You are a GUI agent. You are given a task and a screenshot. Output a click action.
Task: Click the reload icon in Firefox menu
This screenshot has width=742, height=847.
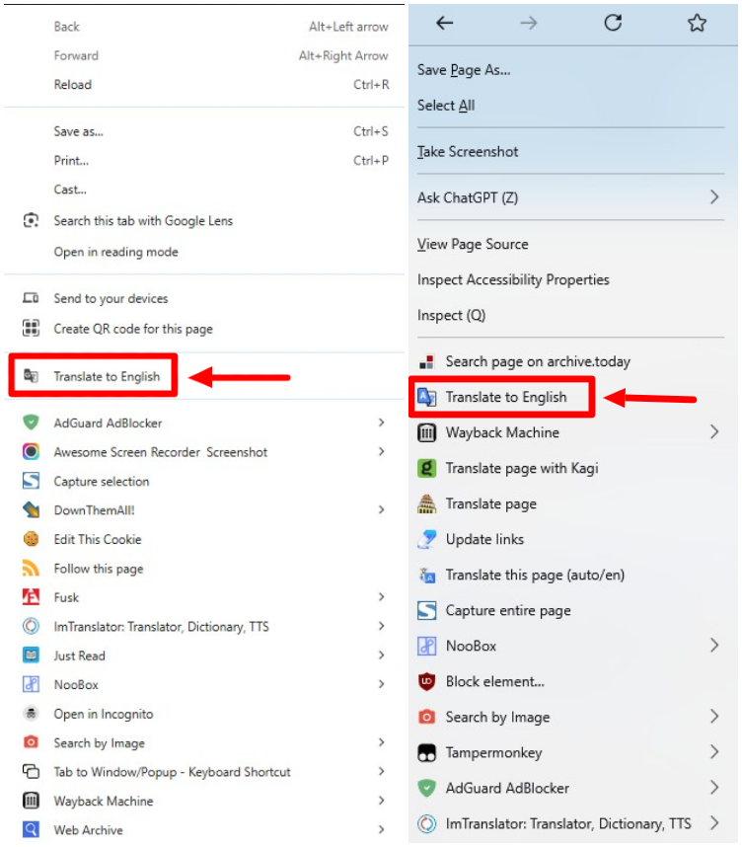[613, 23]
